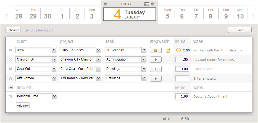Open the Coca Cola client dropdown

pos(54,69)
